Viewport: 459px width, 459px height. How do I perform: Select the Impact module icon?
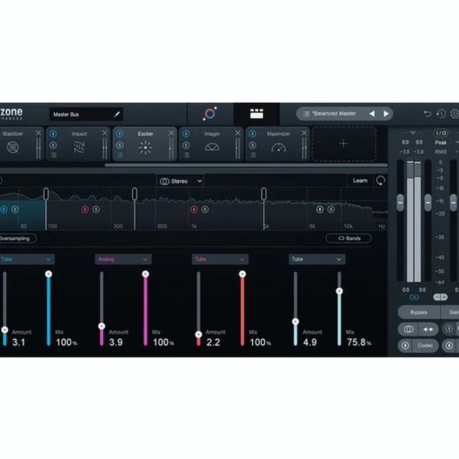pyautogui.click(x=79, y=147)
